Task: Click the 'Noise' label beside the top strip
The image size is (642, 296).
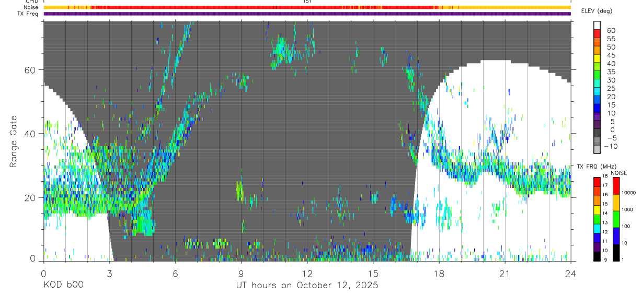Action: point(31,7)
